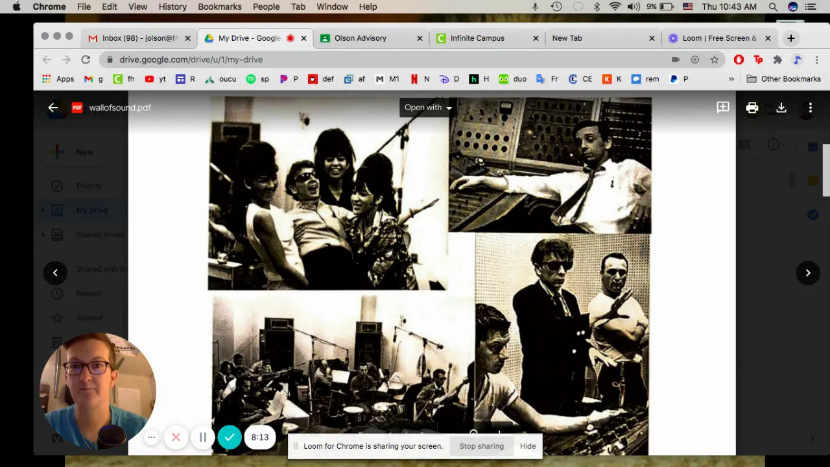Open the Bookmarks menu in menu bar

pos(220,6)
